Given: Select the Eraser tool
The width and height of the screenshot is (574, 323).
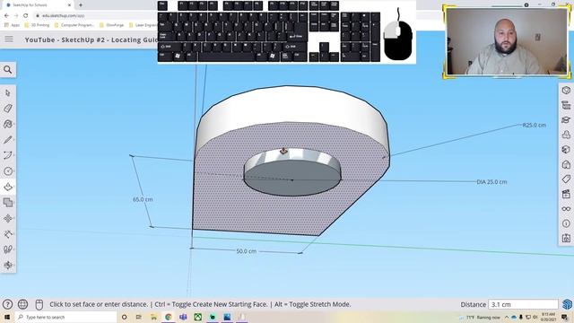Looking at the screenshot, I should [8, 109].
